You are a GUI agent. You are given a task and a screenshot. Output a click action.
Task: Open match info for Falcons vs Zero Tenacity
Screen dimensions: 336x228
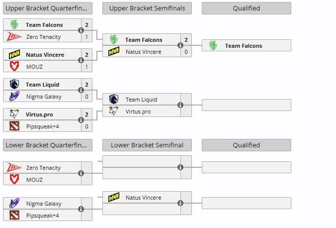coord(81,30)
